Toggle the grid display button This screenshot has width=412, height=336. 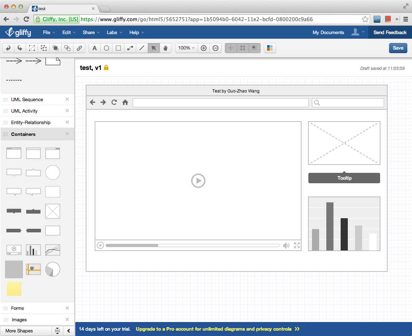(x=243, y=48)
